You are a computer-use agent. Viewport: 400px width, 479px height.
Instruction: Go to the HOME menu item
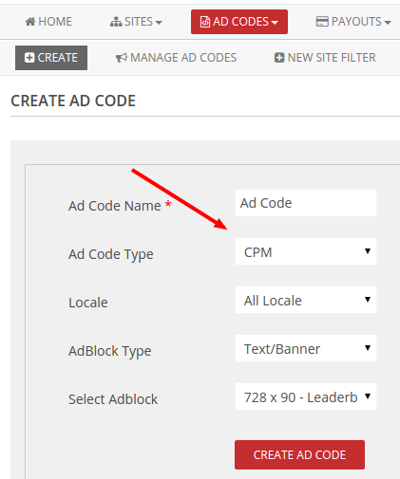click(48, 22)
